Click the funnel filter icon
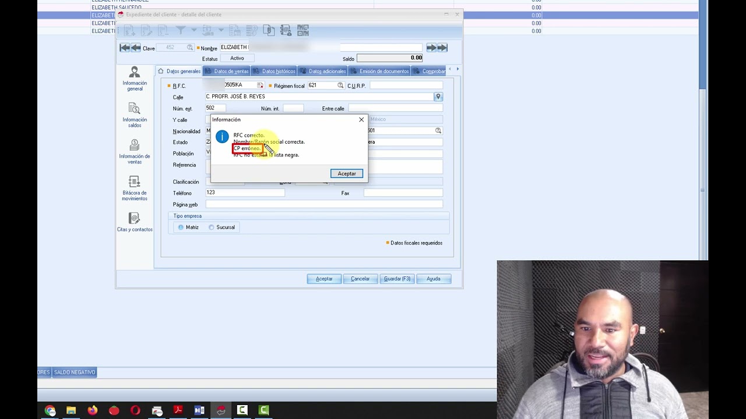 click(x=181, y=30)
